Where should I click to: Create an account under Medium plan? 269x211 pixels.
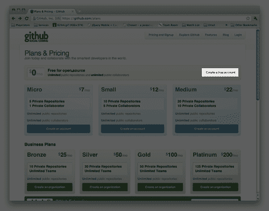tap(207, 129)
